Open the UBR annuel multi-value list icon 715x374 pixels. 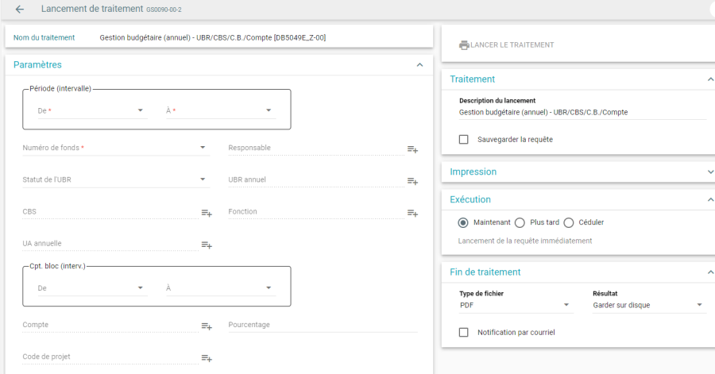pyautogui.click(x=412, y=181)
